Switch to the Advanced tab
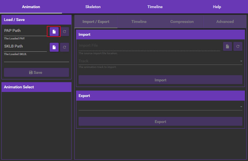 [225, 22]
